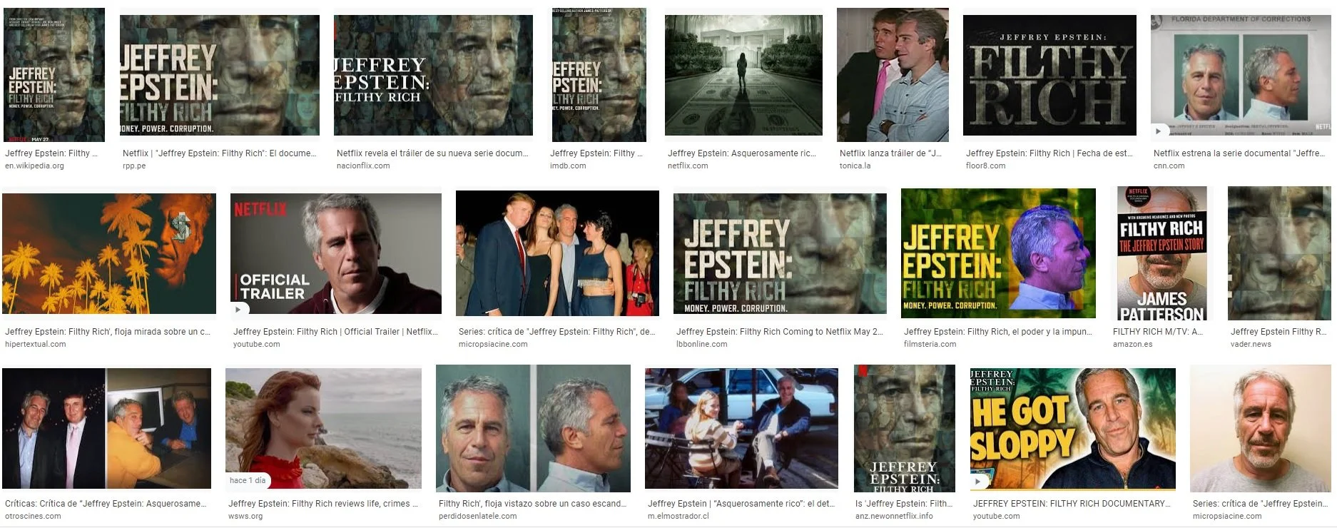Screen dimensions: 1337x528
Task: Click the netflix.com source text
Action: point(688,166)
